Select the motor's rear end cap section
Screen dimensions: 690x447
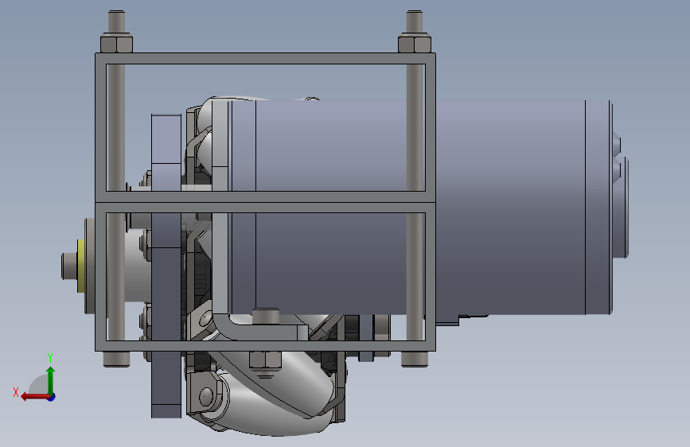[598, 208]
